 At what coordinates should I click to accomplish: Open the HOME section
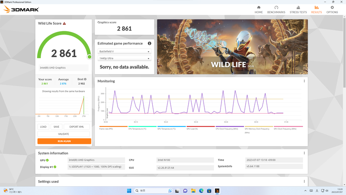[259, 10]
